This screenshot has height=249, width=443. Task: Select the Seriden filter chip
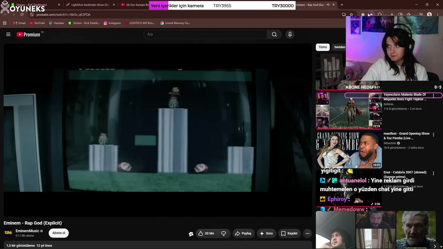click(x=339, y=47)
